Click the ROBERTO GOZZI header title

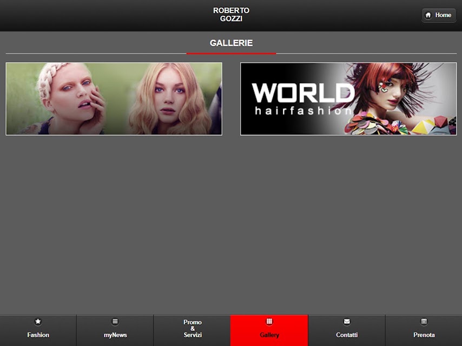point(232,15)
